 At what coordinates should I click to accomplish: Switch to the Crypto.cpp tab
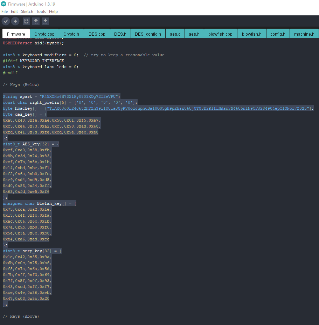44,34
